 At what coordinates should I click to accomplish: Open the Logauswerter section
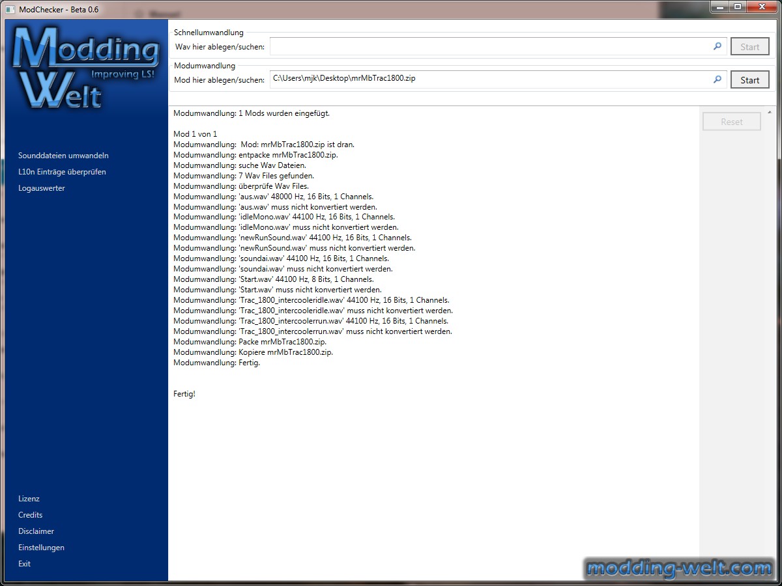coord(42,188)
